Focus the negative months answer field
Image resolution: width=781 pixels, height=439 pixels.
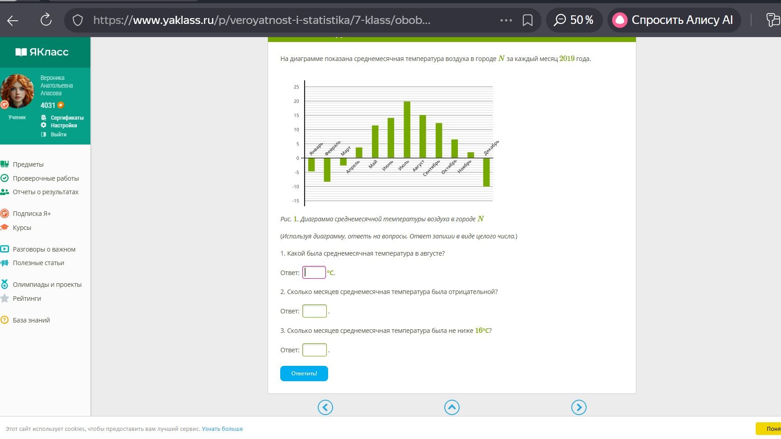coord(315,311)
